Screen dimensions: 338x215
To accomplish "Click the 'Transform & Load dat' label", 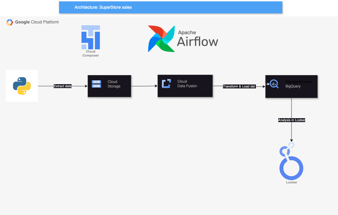I will (x=239, y=86).
